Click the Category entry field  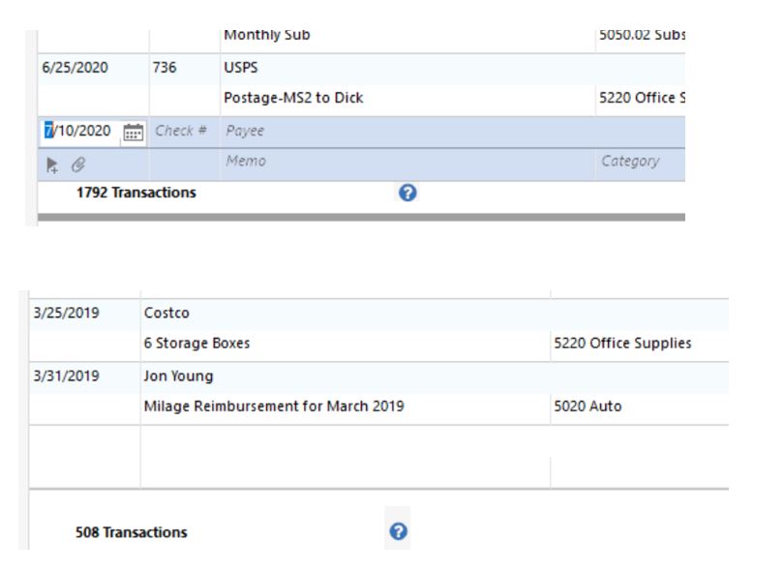click(639, 162)
